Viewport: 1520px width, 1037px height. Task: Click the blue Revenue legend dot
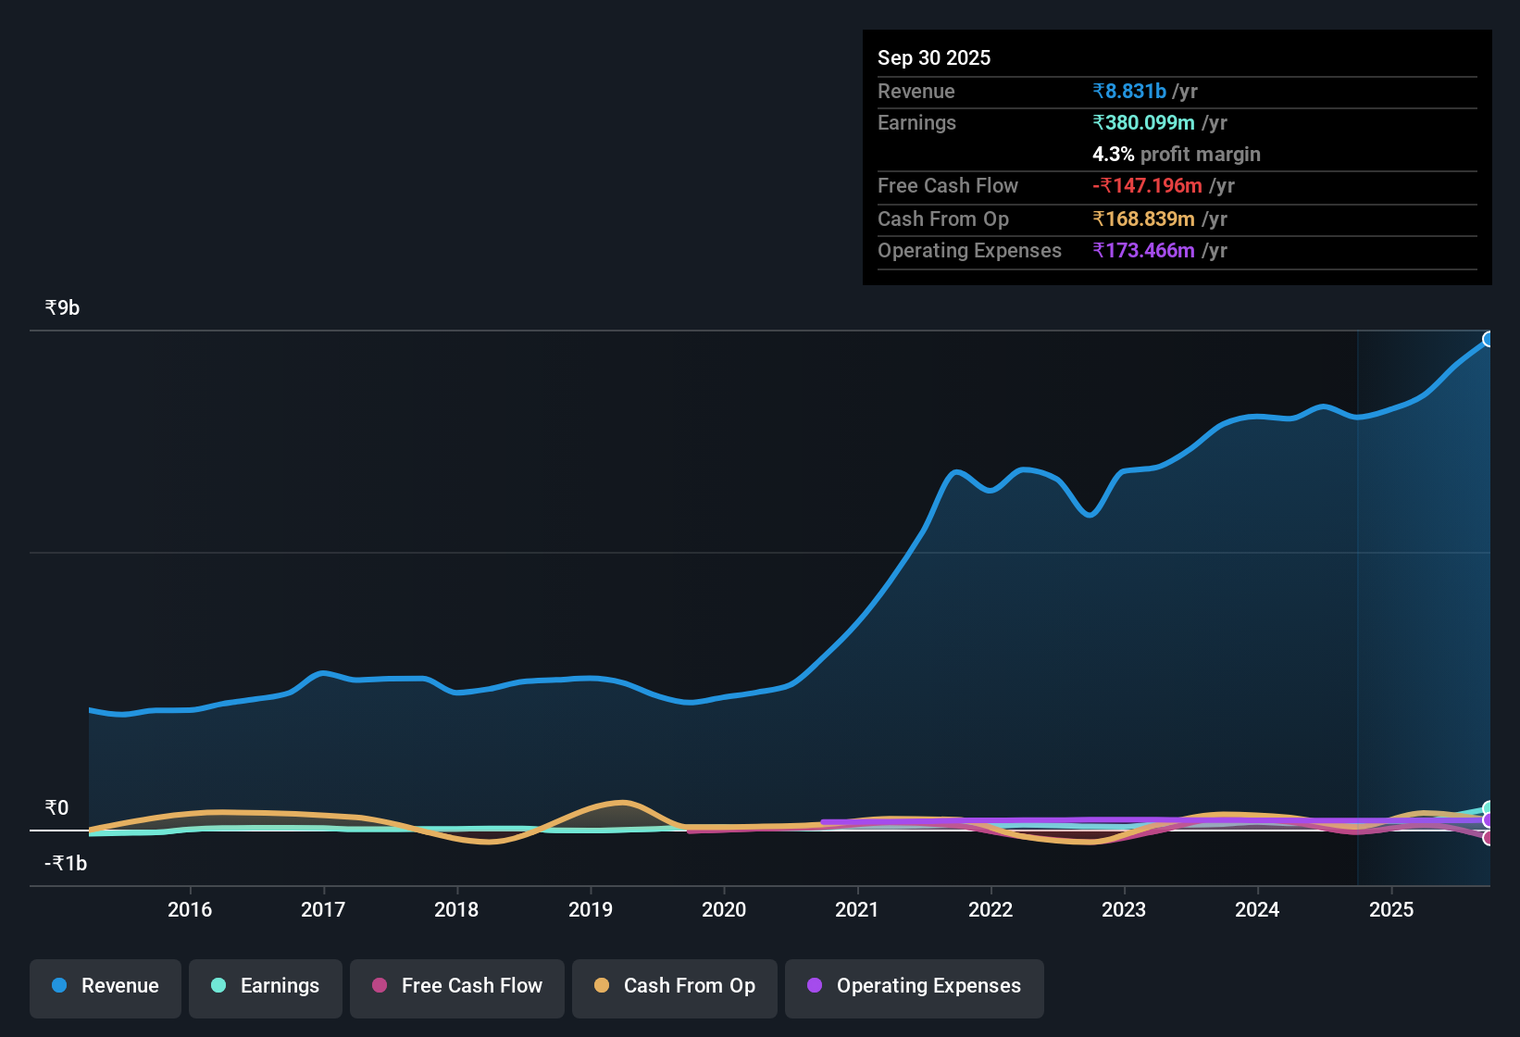[x=58, y=986]
